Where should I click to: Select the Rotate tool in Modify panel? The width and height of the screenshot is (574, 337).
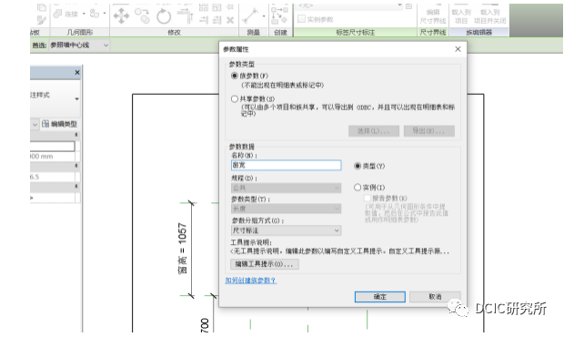click(x=164, y=16)
